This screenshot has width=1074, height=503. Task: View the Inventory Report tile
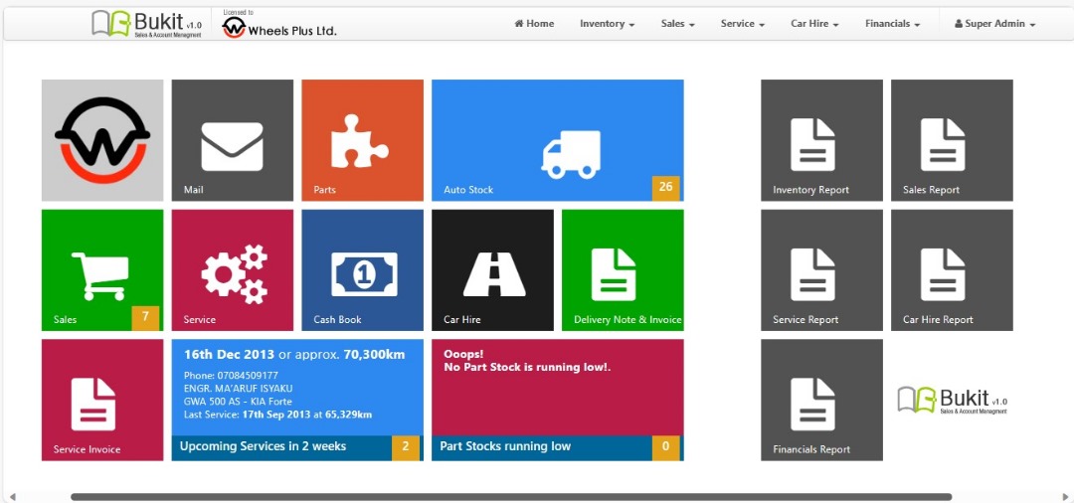click(x=821, y=141)
